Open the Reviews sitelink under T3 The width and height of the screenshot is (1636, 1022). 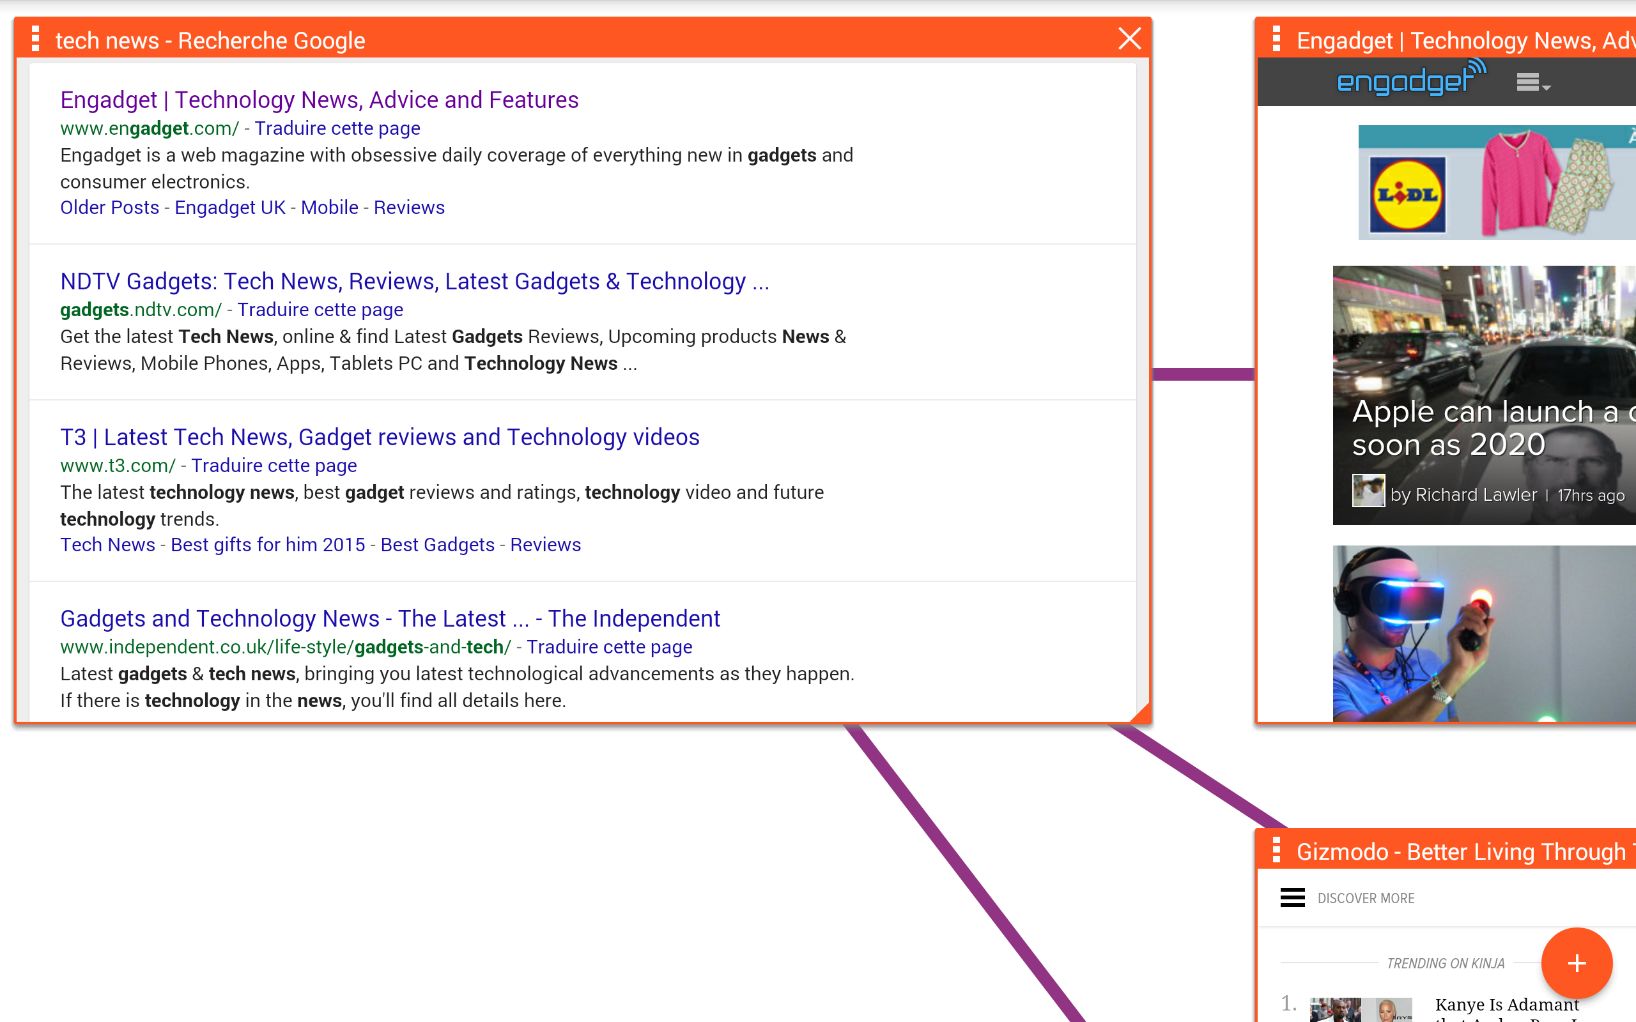[x=546, y=545]
